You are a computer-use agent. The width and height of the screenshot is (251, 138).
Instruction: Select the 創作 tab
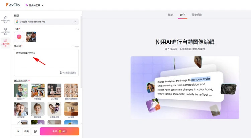(x=182, y=15)
